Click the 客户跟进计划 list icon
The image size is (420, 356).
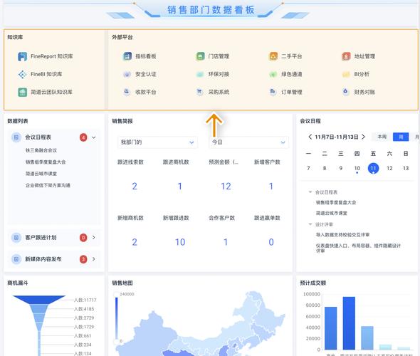point(16,238)
